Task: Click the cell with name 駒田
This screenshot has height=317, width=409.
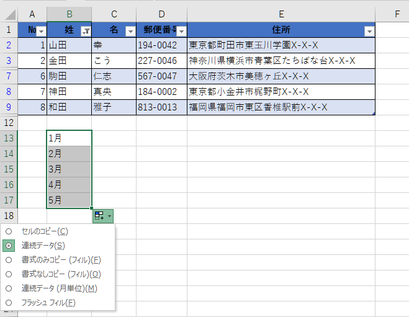Action: click(69, 76)
